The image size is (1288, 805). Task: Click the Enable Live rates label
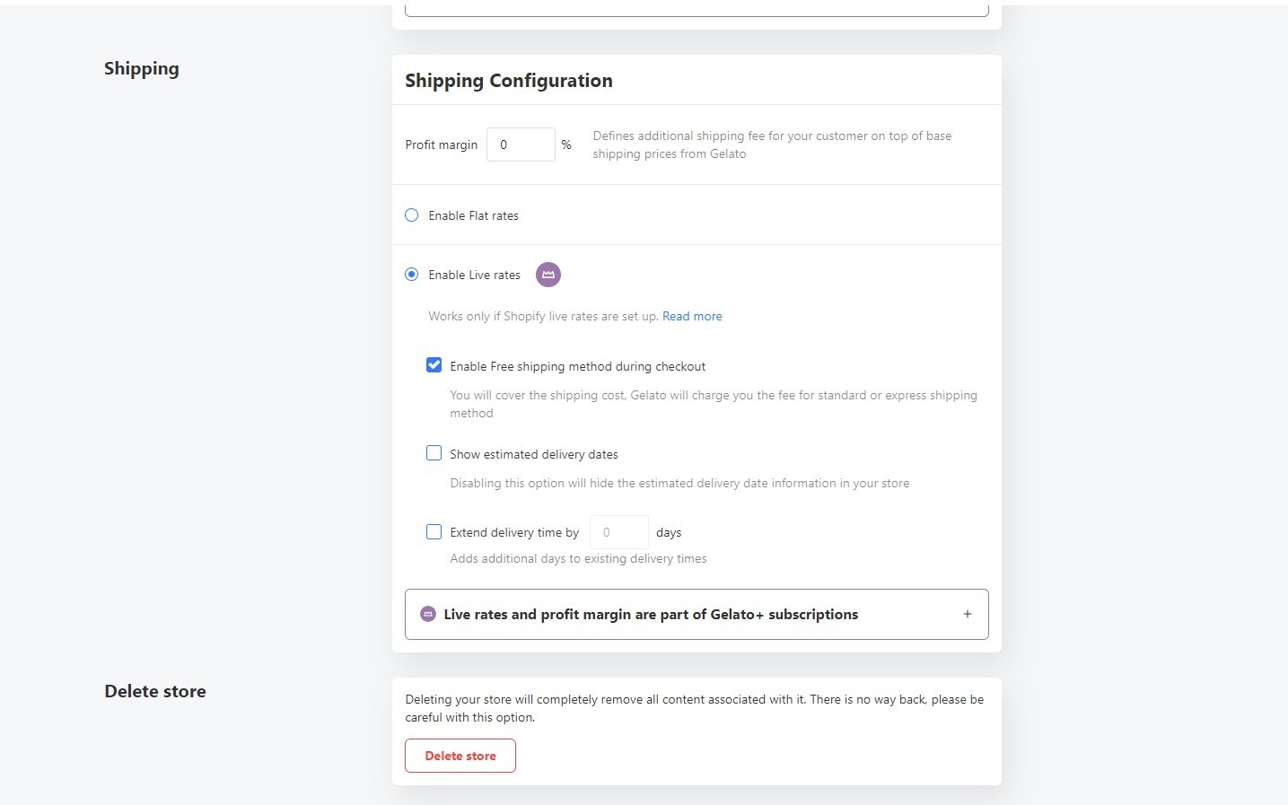point(475,275)
